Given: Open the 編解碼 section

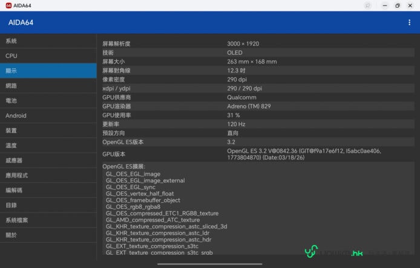Looking at the screenshot, I should click(x=48, y=191).
